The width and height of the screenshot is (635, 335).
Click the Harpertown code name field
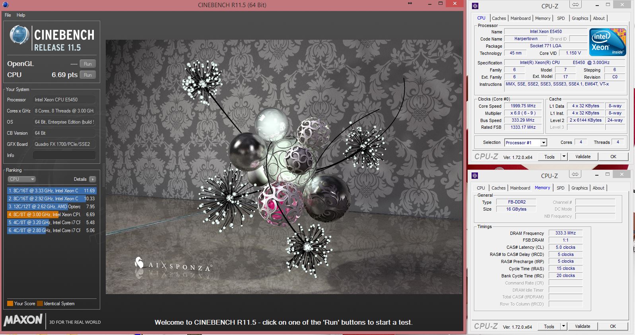pos(526,39)
